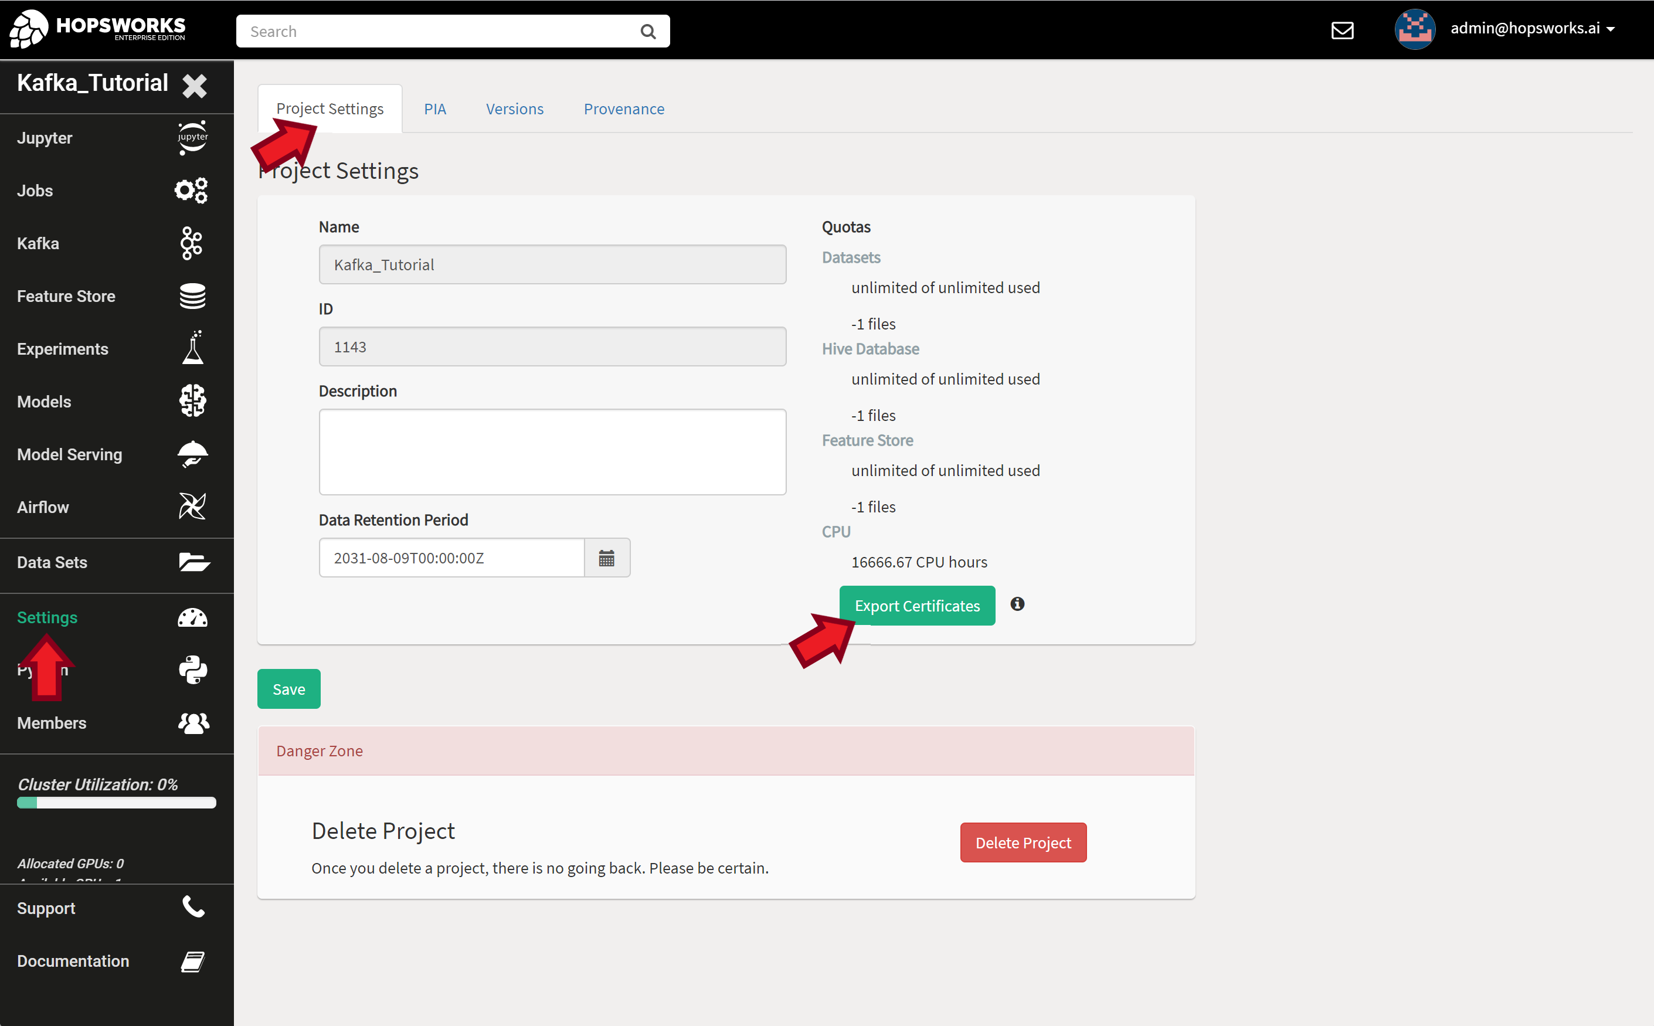
Task: Click inside the Description text box
Action: pyautogui.click(x=552, y=451)
